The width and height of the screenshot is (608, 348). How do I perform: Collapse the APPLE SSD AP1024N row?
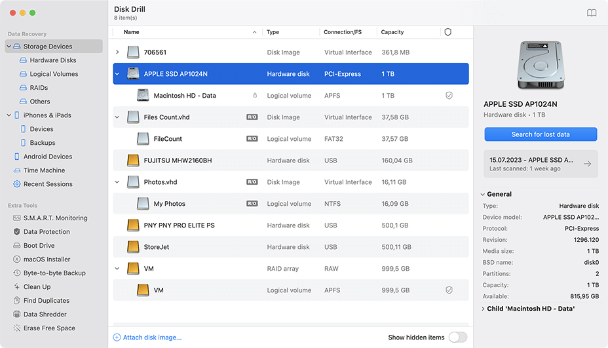tap(117, 73)
